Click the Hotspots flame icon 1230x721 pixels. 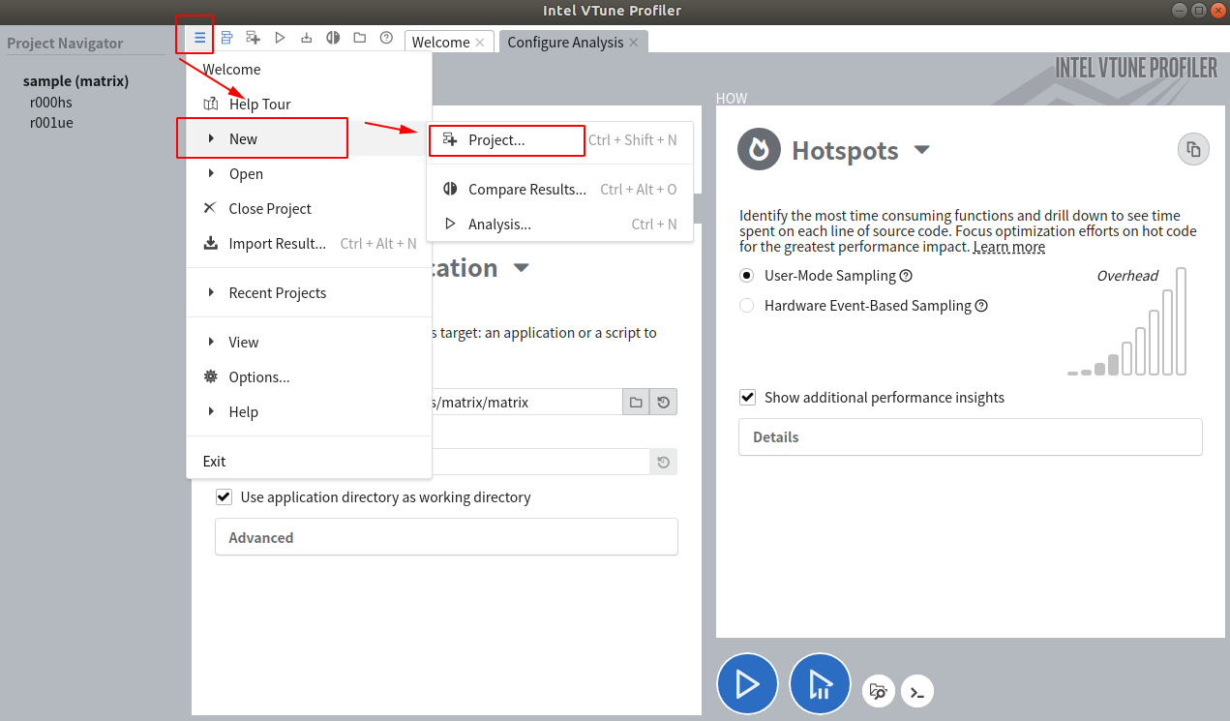(x=760, y=150)
